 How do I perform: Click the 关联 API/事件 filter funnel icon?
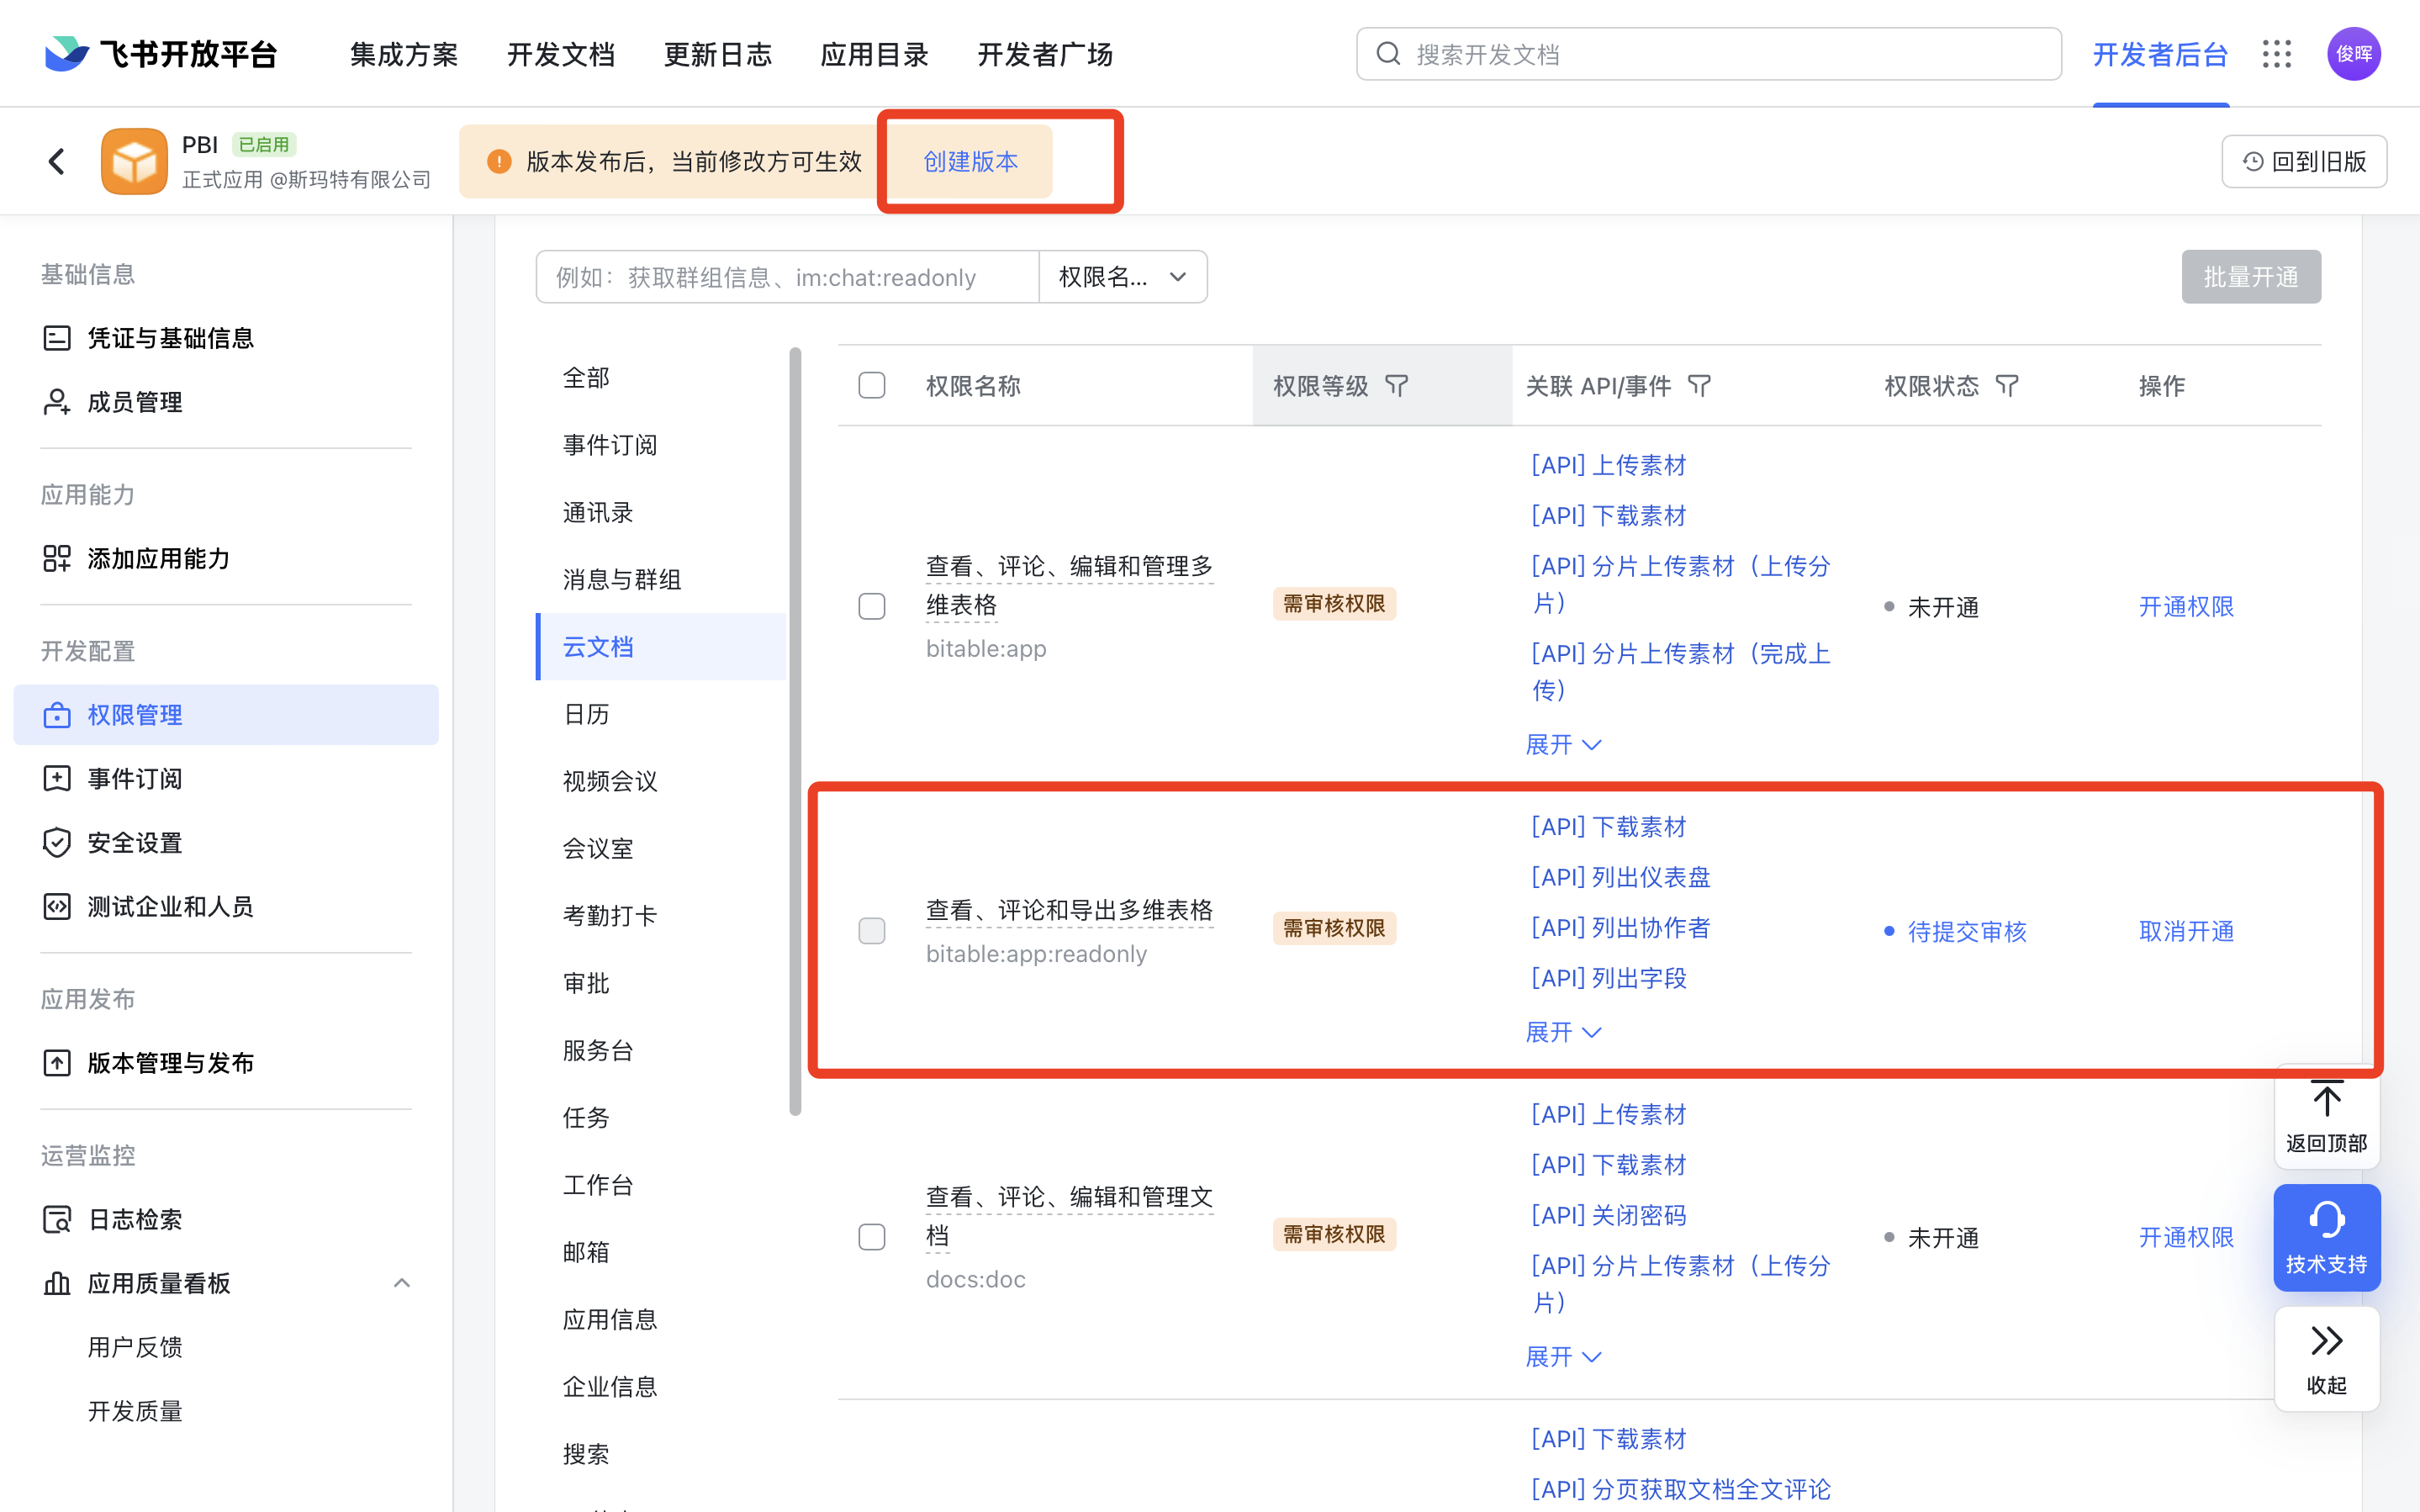pyautogui.click(x=1699, y=386)
